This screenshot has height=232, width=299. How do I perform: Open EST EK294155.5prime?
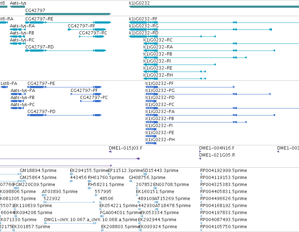point(89,171)
